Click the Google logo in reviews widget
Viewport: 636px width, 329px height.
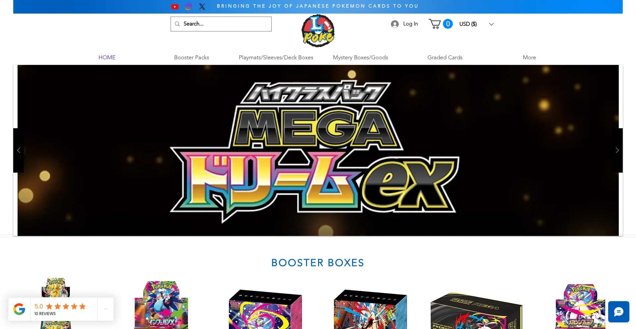click(19, 309)
